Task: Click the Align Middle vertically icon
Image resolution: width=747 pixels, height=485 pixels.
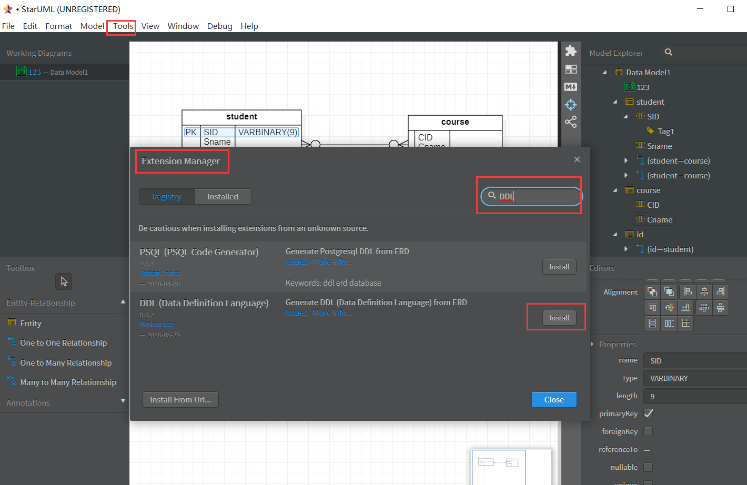Action: 669,308
